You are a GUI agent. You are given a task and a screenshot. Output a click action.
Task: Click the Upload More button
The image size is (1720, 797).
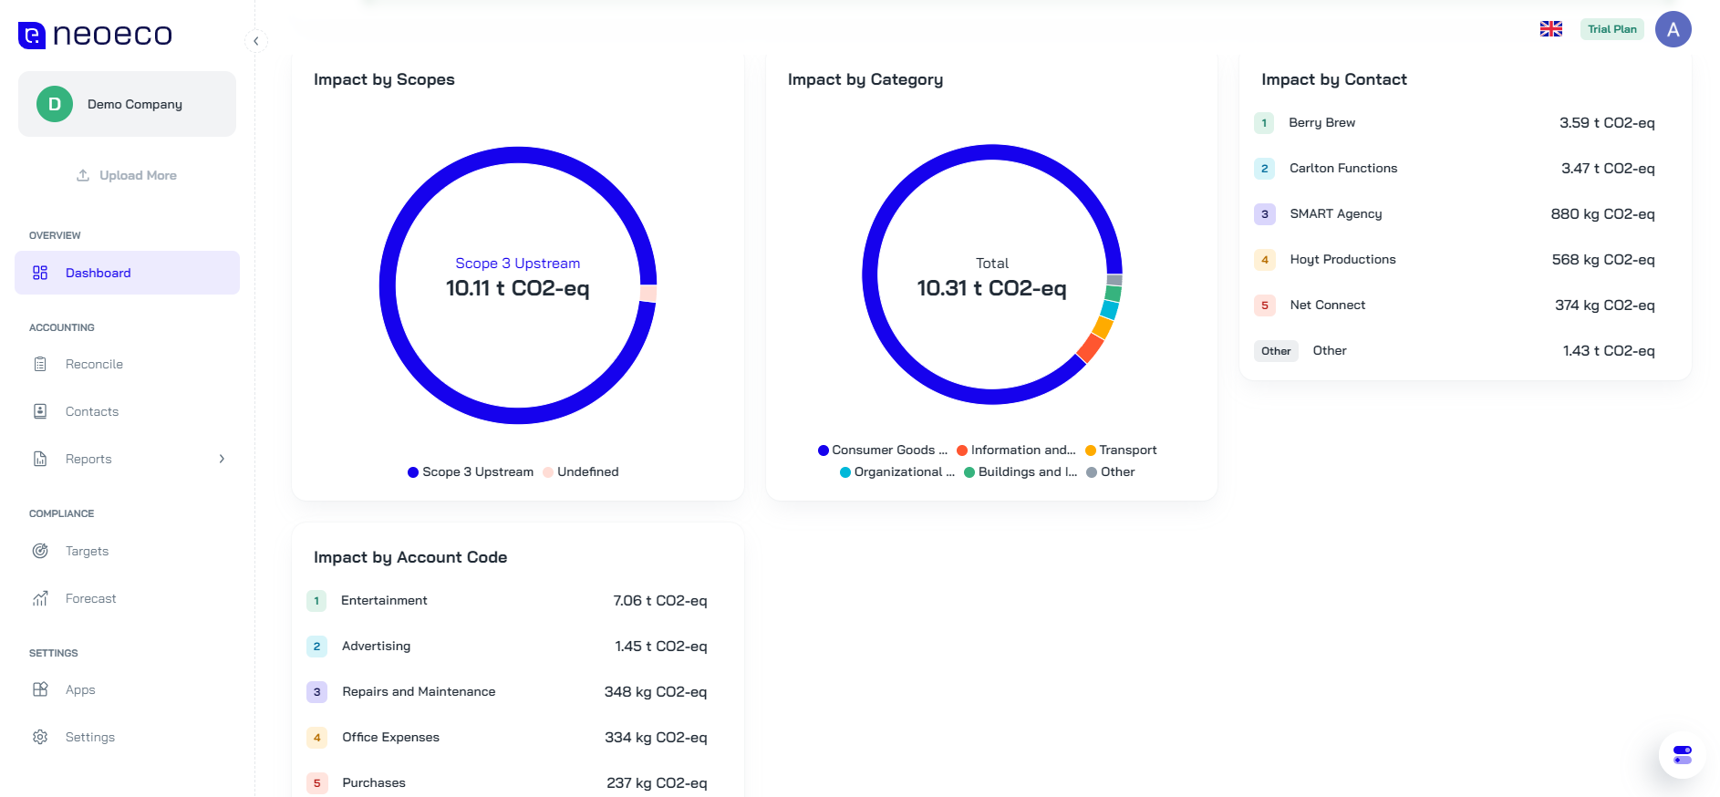127,175
